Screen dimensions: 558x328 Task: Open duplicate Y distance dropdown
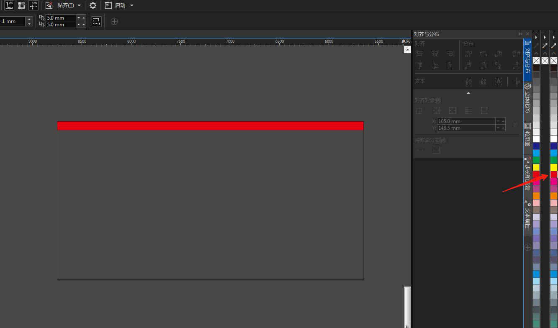tap(79, 25)
